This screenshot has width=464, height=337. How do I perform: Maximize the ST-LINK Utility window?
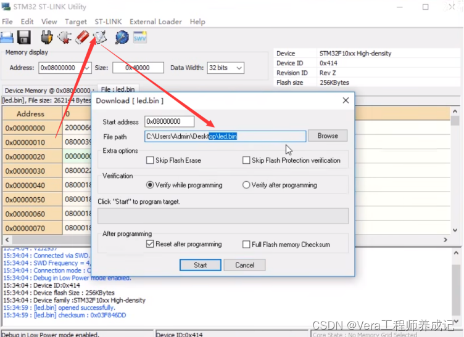tap(425, 7)
